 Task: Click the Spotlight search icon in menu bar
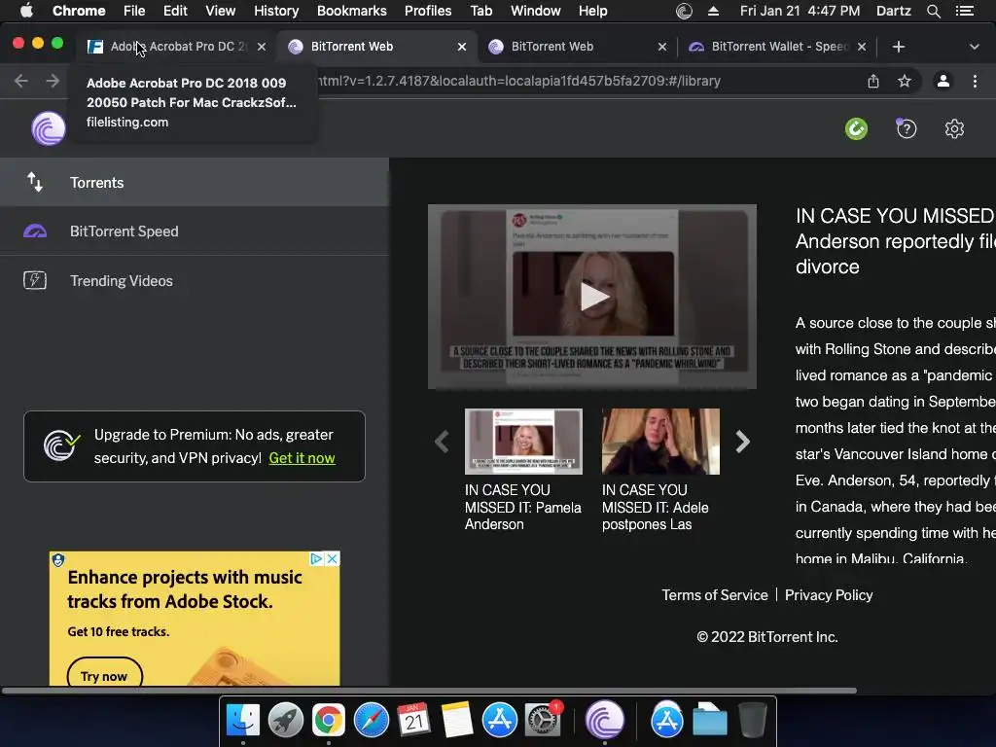933,11
